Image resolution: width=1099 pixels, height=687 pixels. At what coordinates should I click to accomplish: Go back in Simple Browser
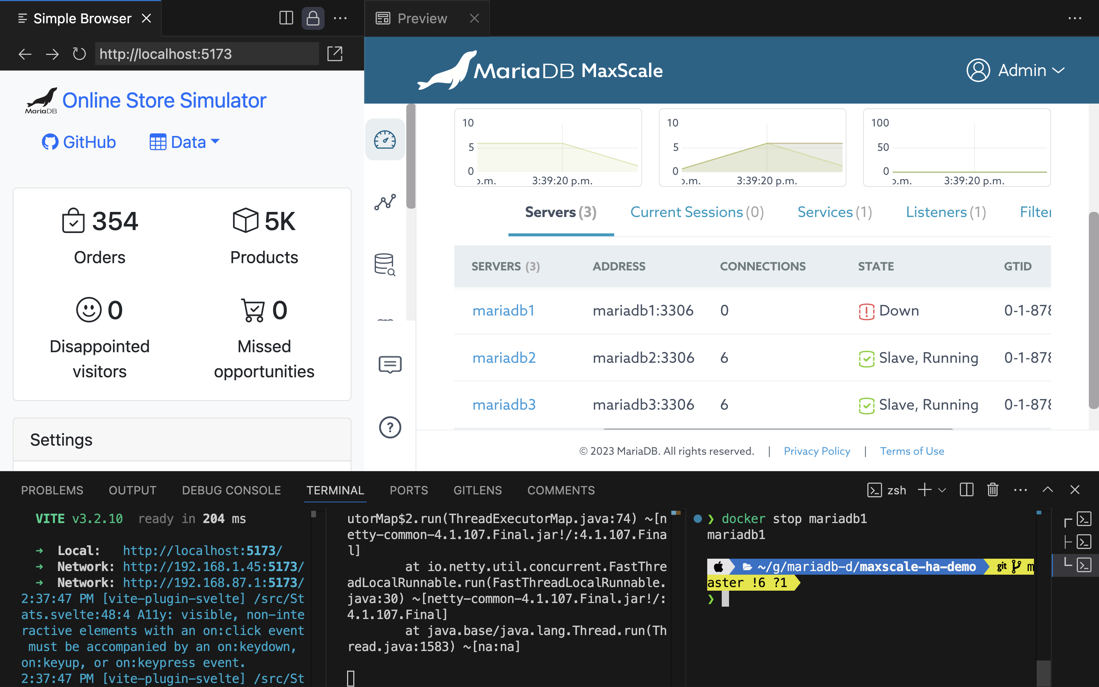pos(25,54)
